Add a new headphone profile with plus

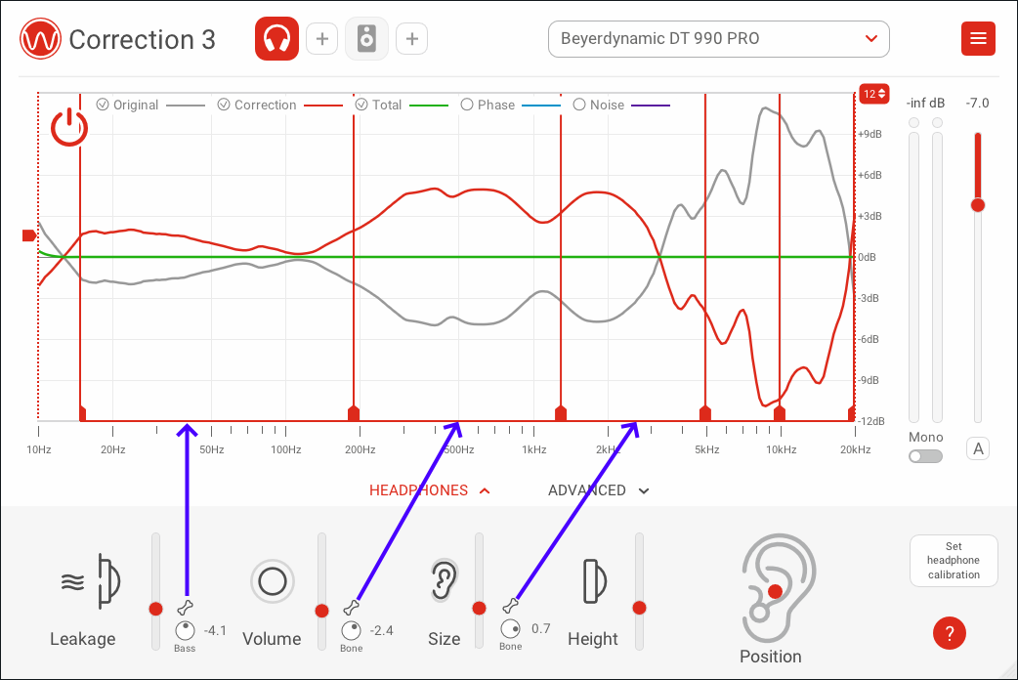pyautogui.click(x=321, y=39)
